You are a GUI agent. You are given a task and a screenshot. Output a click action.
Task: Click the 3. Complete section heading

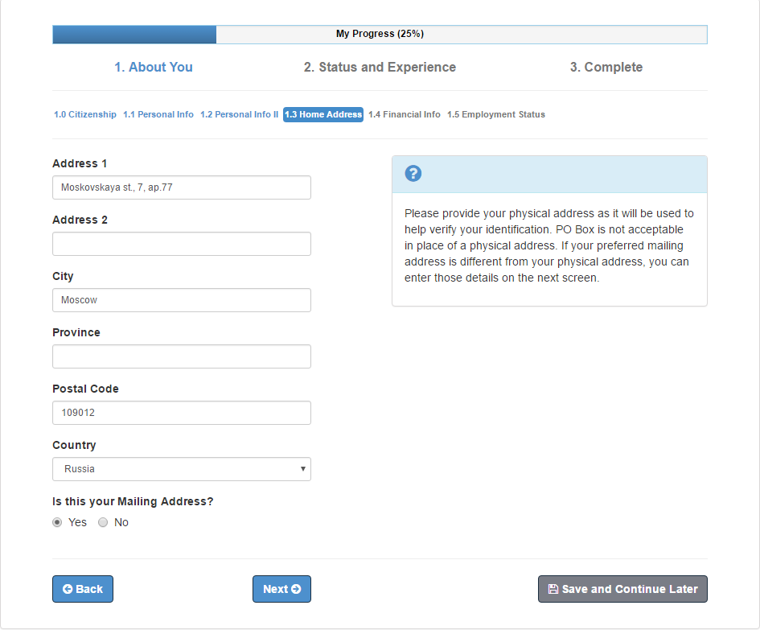[606, 68]
